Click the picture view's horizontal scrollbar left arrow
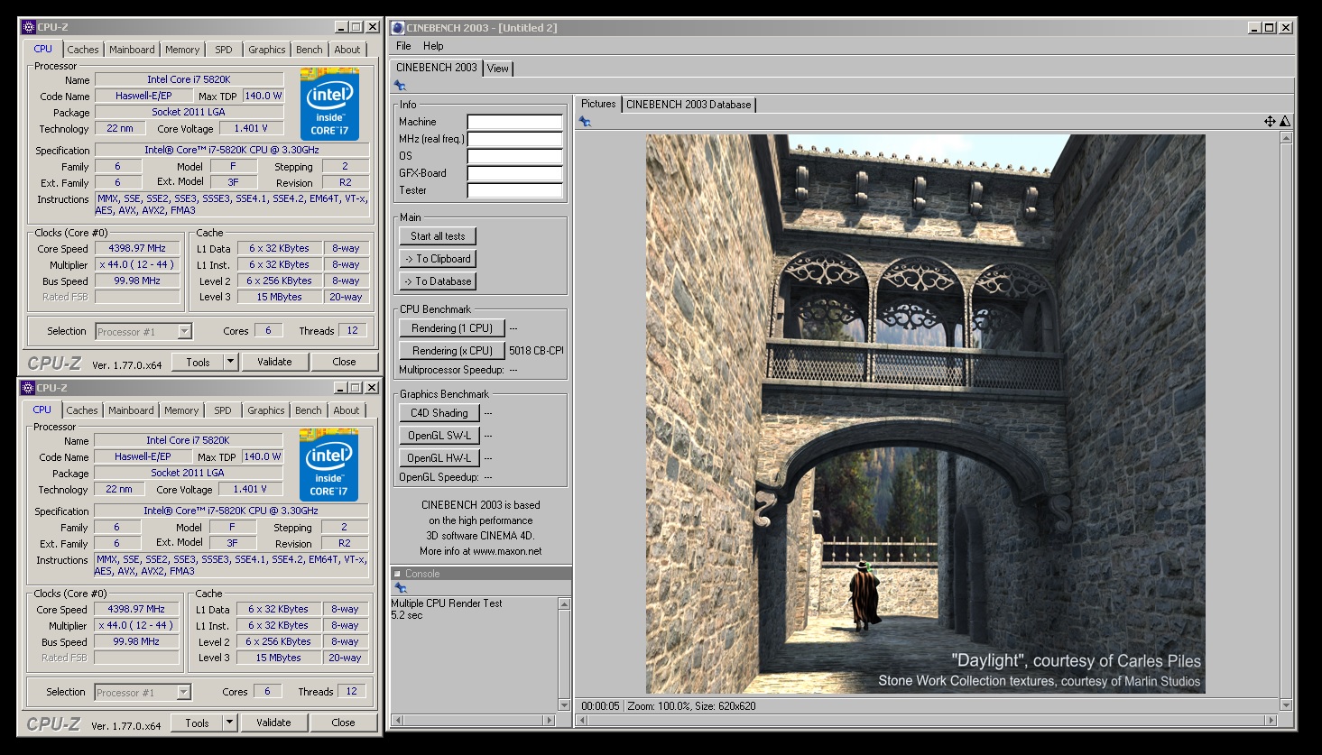The width and height of the screenshot is (1322, 755). pyautogui.click(x=582, y=720)
